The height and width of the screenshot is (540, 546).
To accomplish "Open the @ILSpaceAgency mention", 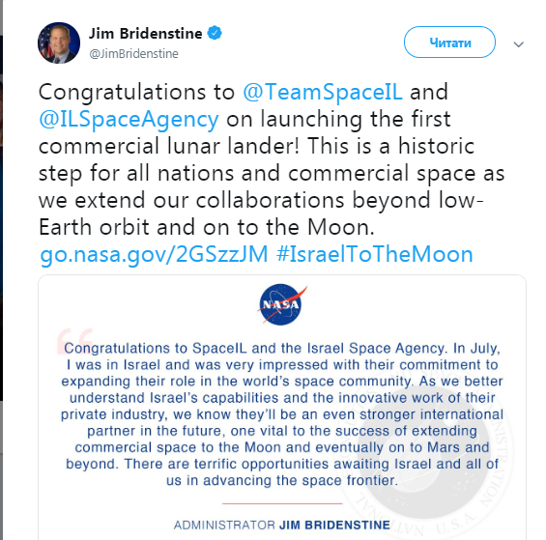I will point(129,120).
